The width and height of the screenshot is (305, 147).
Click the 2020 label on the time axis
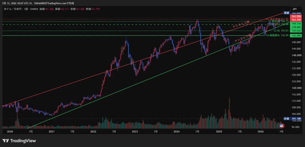tap(10, 132)
